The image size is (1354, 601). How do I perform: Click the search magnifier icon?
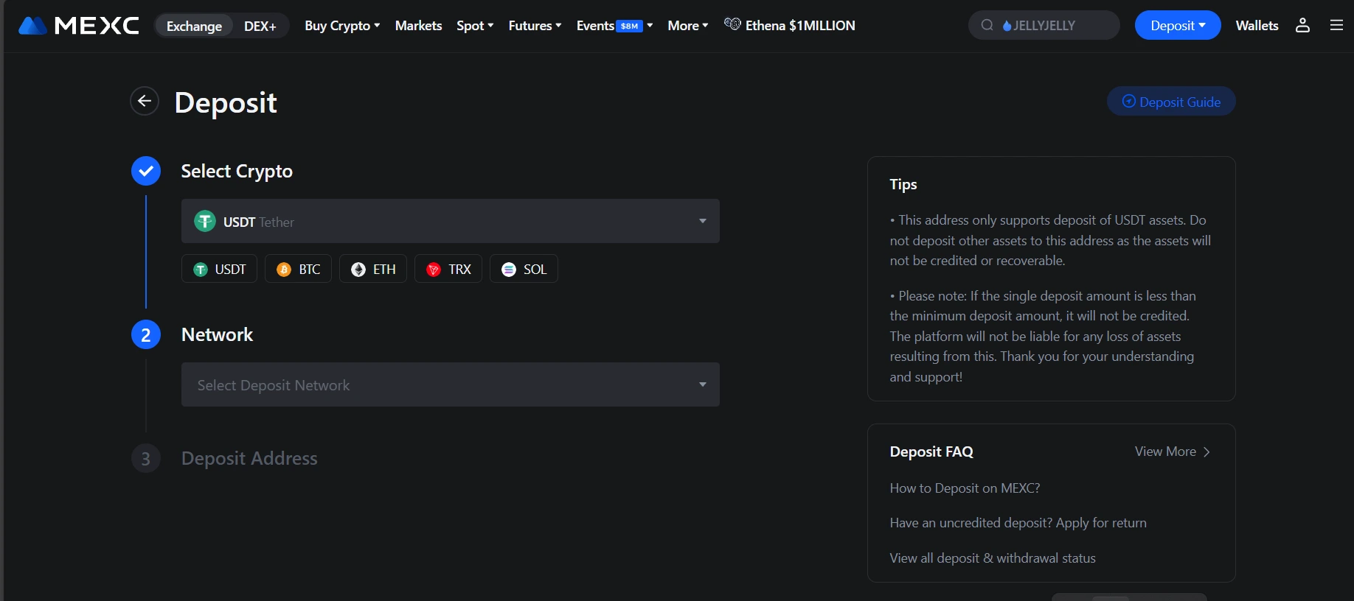[x=987, y=25]
